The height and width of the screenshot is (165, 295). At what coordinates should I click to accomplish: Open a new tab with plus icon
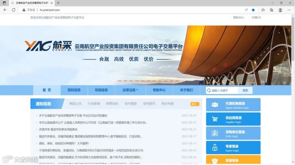click(x=58, y=3)
